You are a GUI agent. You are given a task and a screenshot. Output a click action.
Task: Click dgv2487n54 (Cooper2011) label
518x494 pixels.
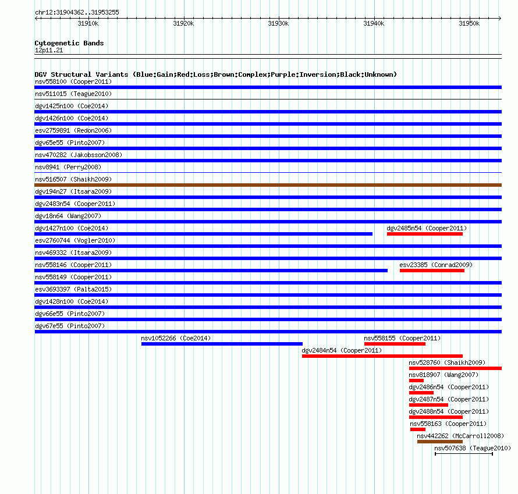449,399
